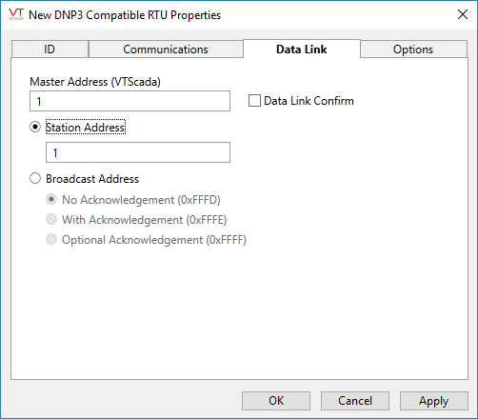Enable the Data Link Confirm checkbox
478x419 pixels.
click(x=254, y=101)
